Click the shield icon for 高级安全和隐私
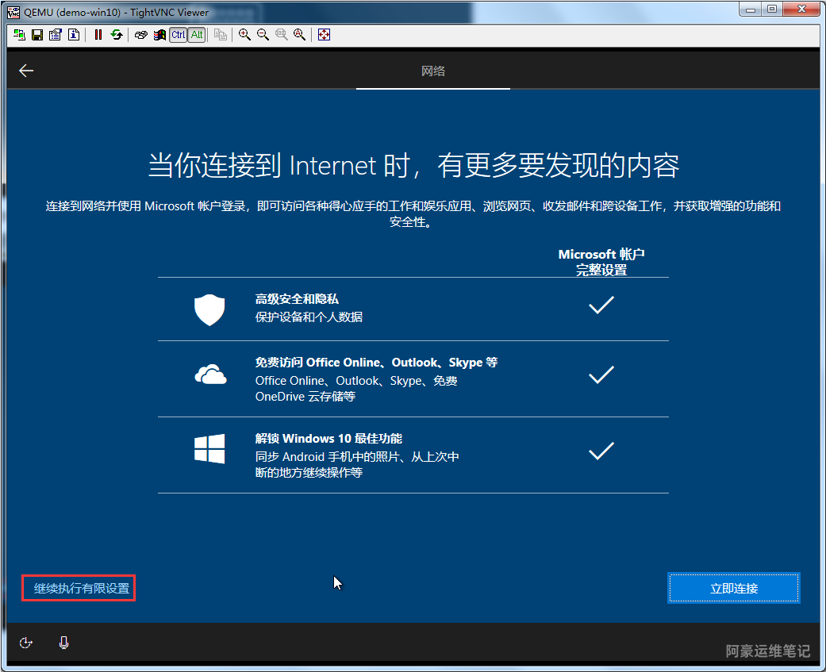This screenshot has width=826, height=672. pyautogui.click(x=209, y=309)
